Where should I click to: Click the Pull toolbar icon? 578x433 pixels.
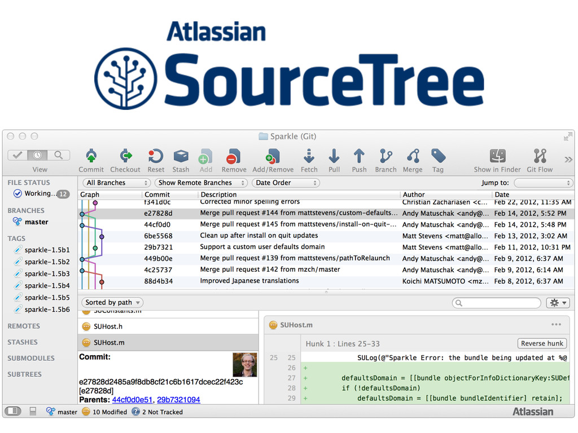334,157
